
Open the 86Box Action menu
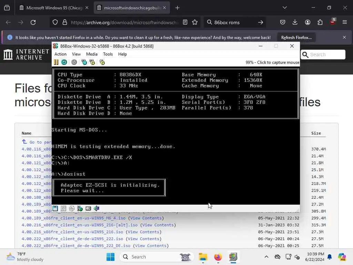tap(61, 54)
